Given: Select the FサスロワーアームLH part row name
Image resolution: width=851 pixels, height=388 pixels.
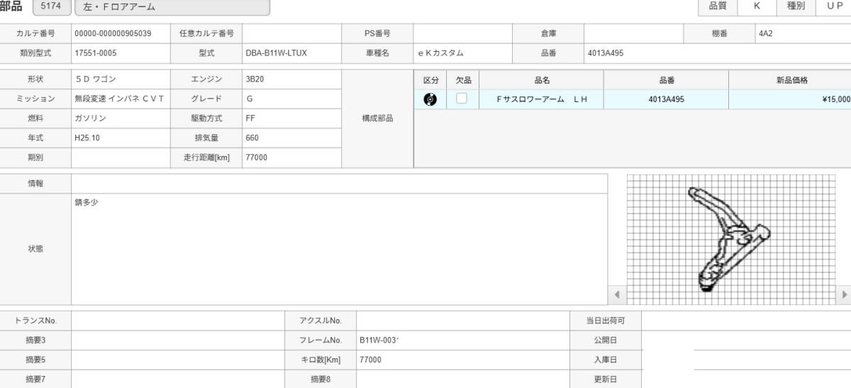Looking at the screenshot, I should click(x=542, y=100).
